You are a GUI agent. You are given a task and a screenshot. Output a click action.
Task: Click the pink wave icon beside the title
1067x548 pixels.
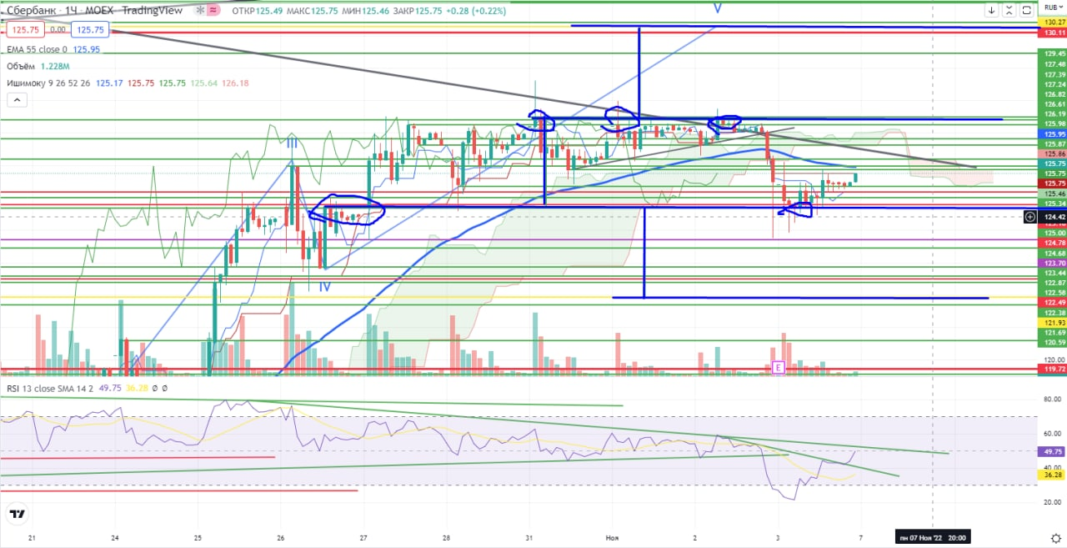click(213, 10)
